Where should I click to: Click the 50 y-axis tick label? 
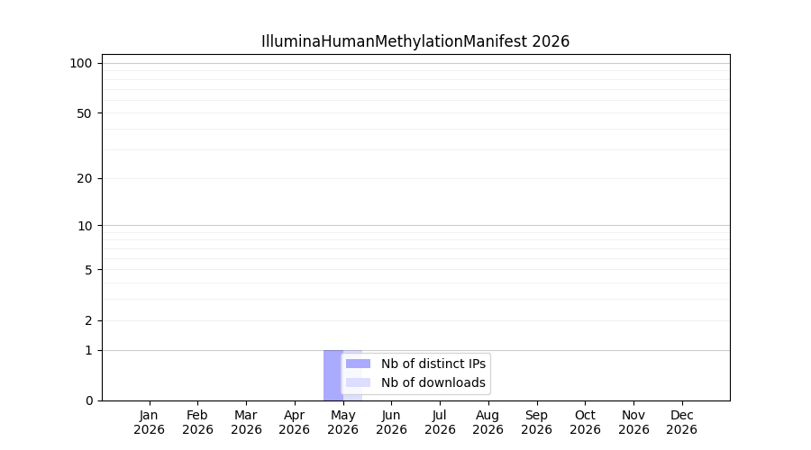85,113
